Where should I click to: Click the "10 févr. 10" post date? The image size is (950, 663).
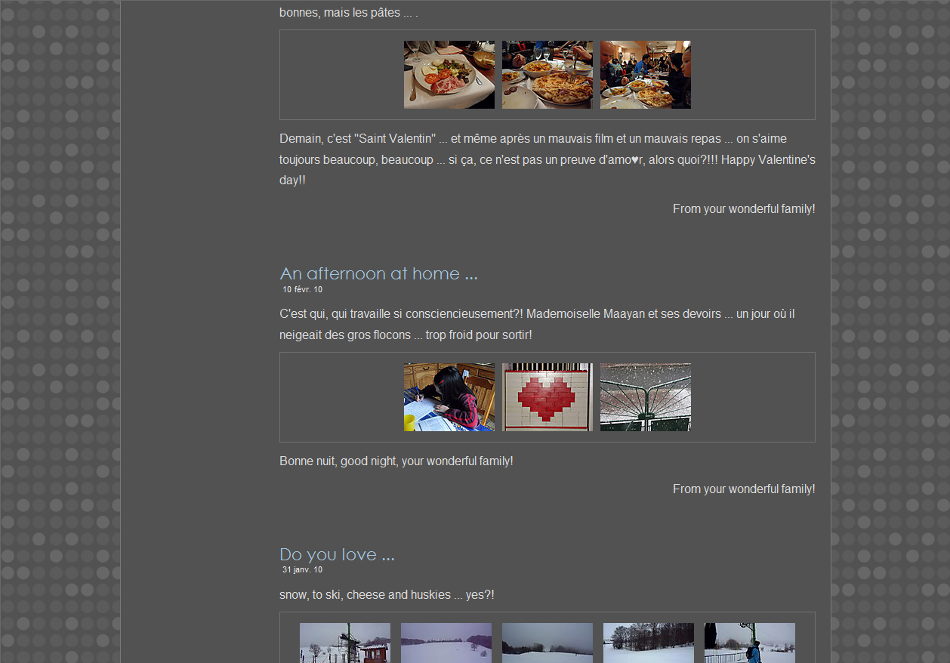pyautogui.click(x=302, y=289)
